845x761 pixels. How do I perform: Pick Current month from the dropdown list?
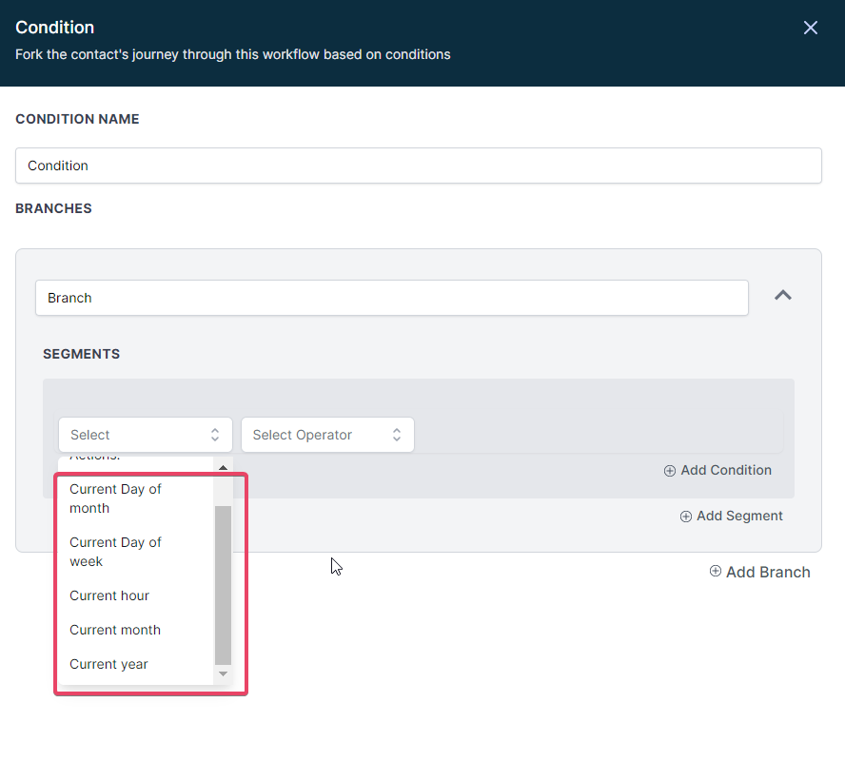[115, 630]
